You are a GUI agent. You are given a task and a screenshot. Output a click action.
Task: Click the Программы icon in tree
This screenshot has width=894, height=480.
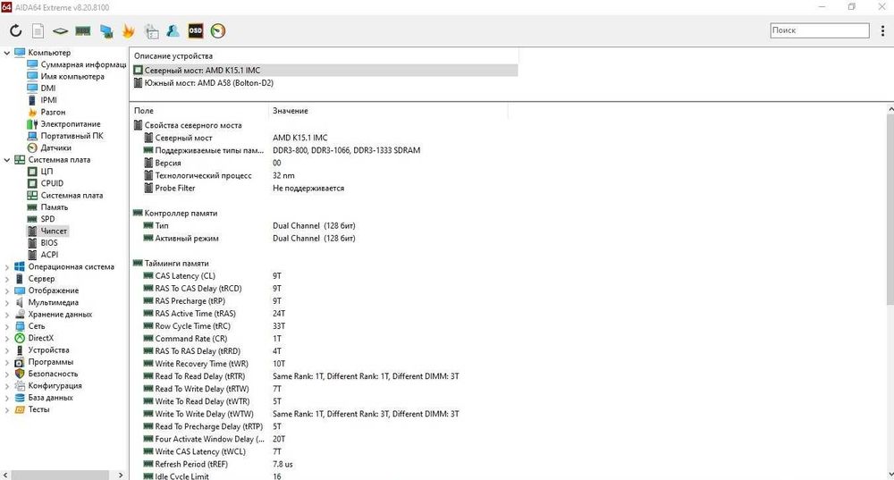pyautogui.click(x=20, y=362)
